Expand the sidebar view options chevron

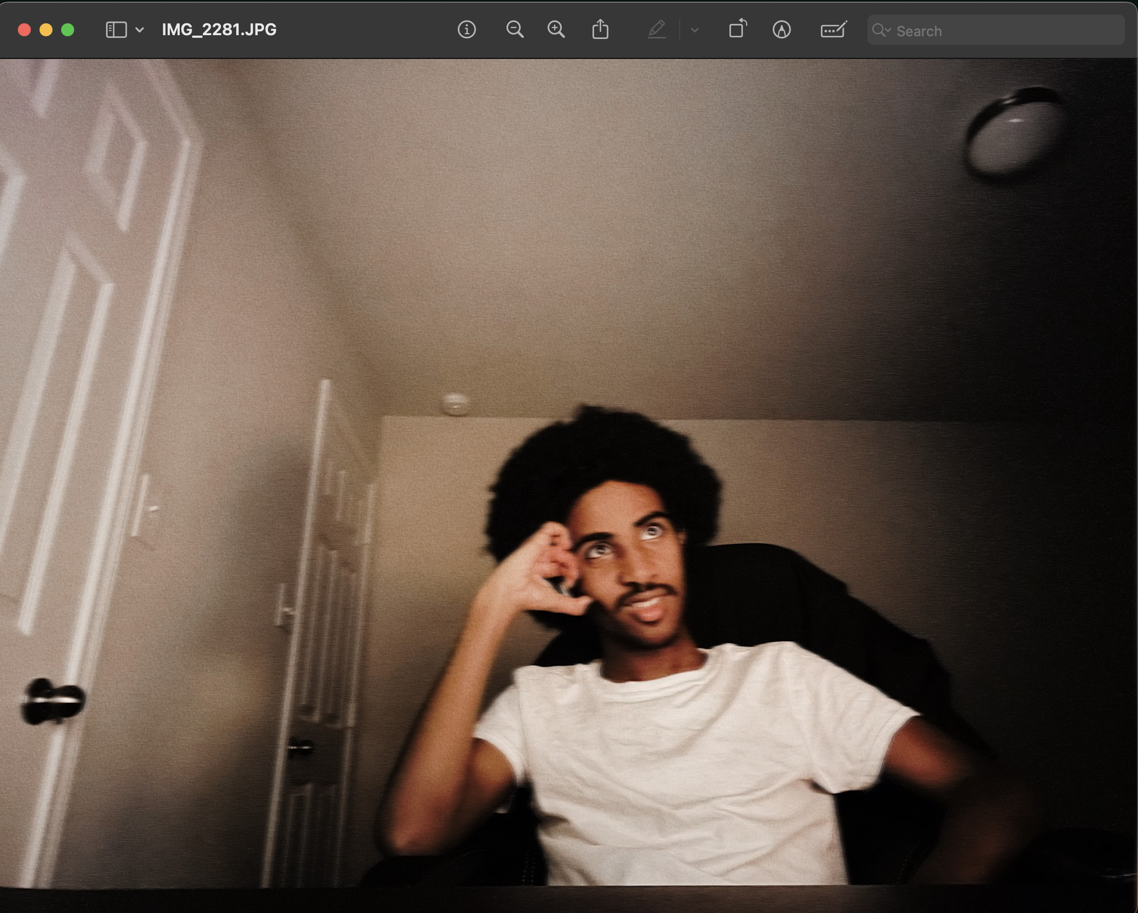click(x=140, y=30)
